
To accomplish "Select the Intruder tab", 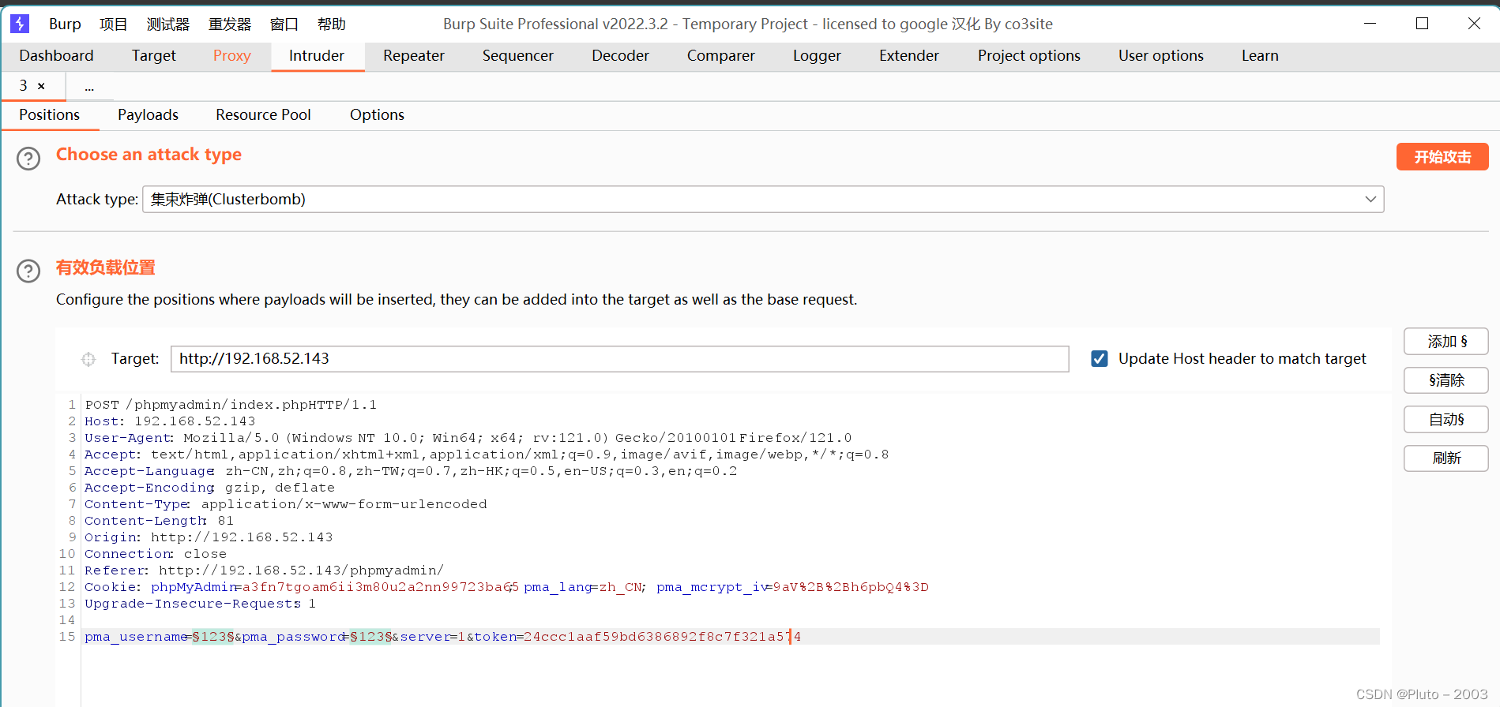I will click(x=317, y=56).
